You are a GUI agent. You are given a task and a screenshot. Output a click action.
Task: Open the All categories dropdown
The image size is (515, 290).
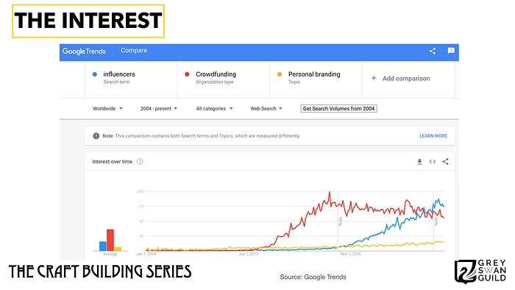214,108
